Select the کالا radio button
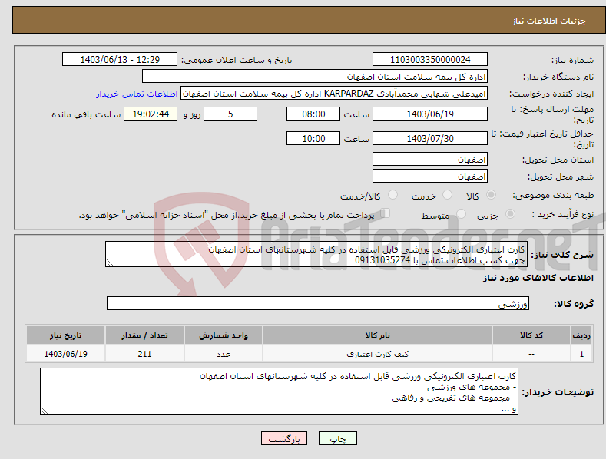Viewport: 606px width, 459px height. (491, 195)
